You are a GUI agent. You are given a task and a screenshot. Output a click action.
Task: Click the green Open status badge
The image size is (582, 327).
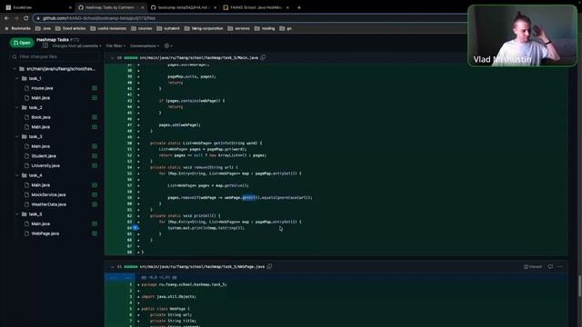(x=22, y=43)
